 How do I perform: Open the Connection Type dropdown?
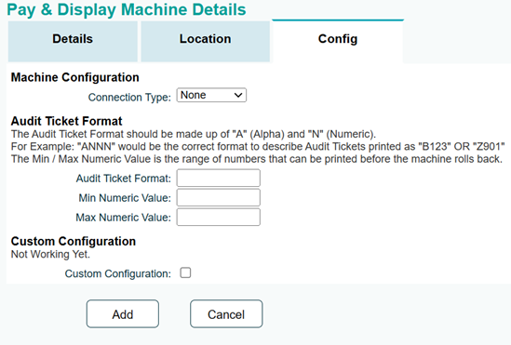pyautogui.click(x=211, y=95)
